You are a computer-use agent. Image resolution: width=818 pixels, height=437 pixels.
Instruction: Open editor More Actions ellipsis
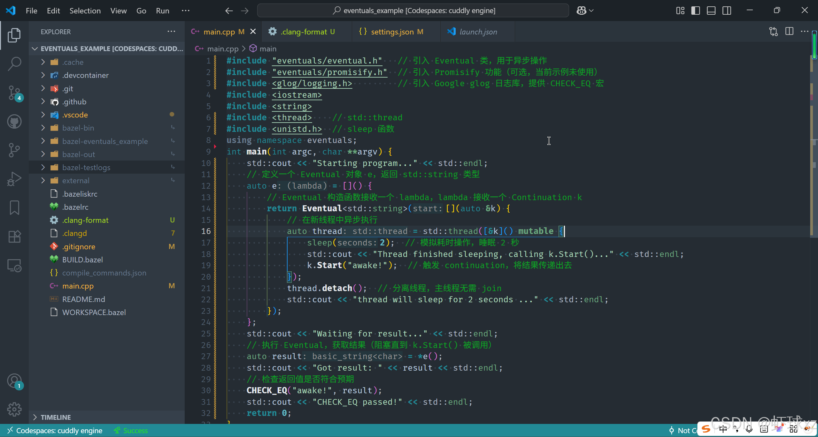pyautogui.click(x=805, y=32)
